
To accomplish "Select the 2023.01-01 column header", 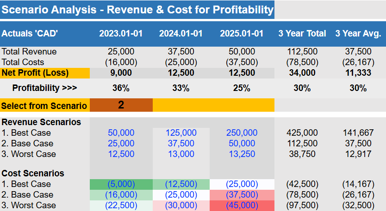I will point(121,33).
